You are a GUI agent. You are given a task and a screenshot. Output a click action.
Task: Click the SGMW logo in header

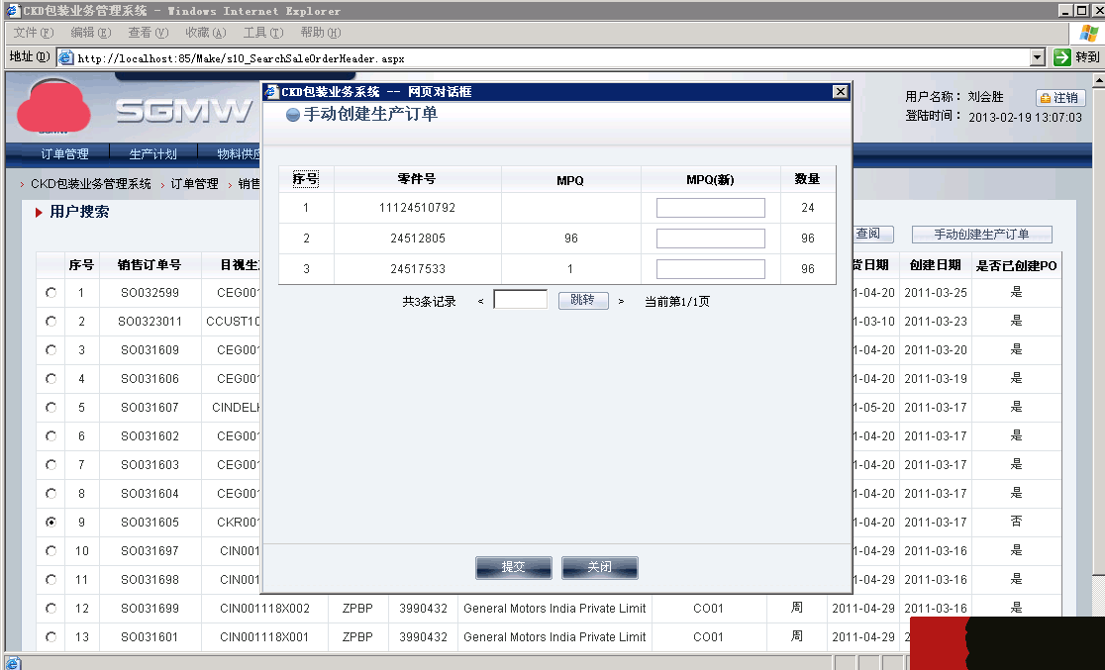tap(184, 111)
